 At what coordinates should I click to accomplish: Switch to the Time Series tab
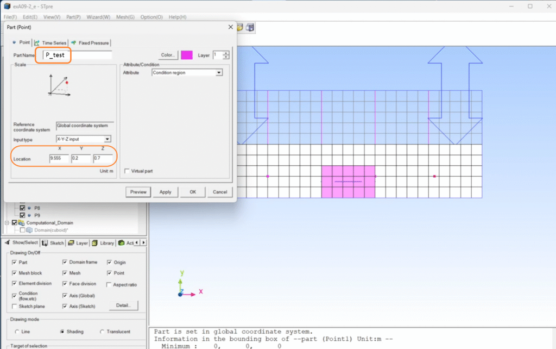[x=50, y=43]
